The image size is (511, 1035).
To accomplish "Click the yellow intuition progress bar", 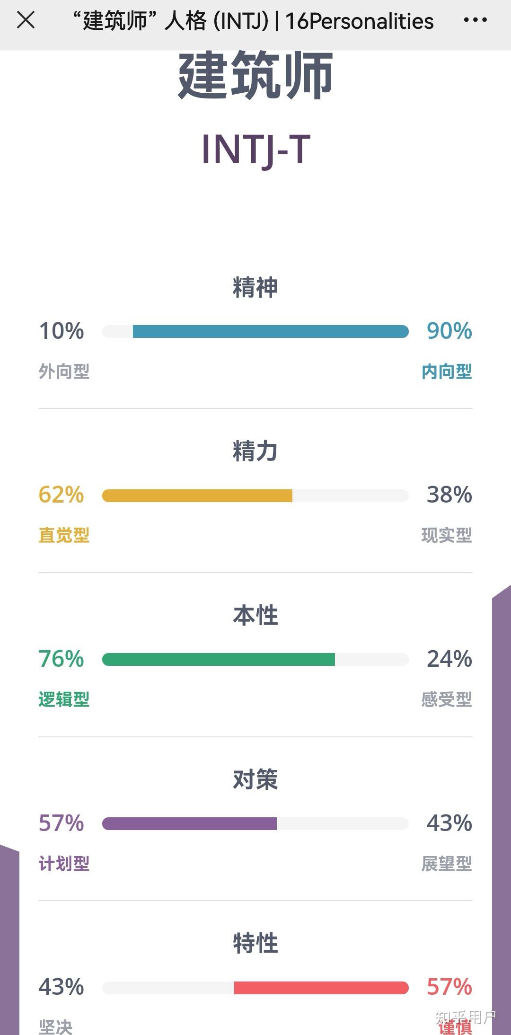I will tap(199, 495).
